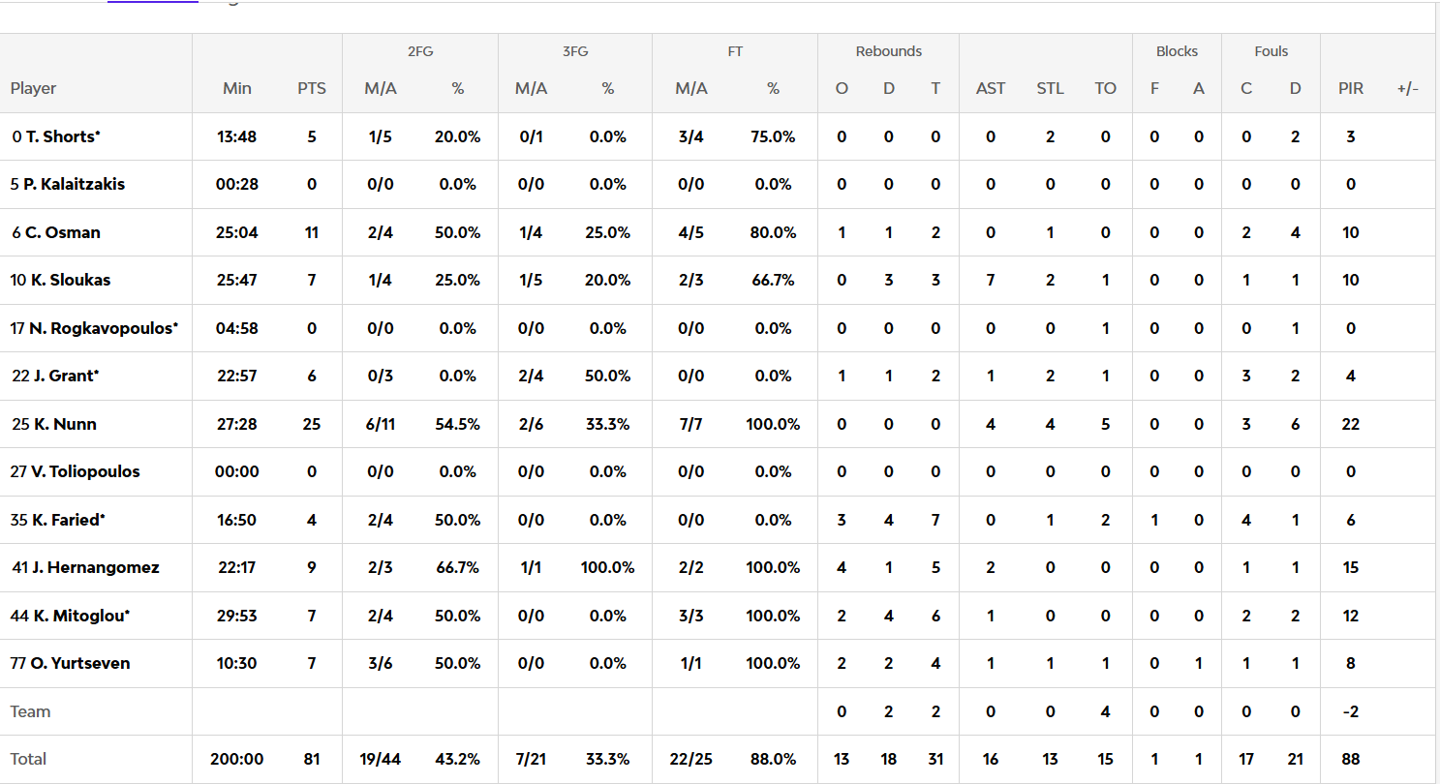Select the Total row label
The width and height of the screenshot is (1440, 784).
click(x=28, y=759)
